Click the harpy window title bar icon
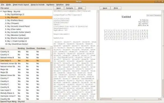Image resolution: width=164 pixels, height=103 pixels. [1, 1]
